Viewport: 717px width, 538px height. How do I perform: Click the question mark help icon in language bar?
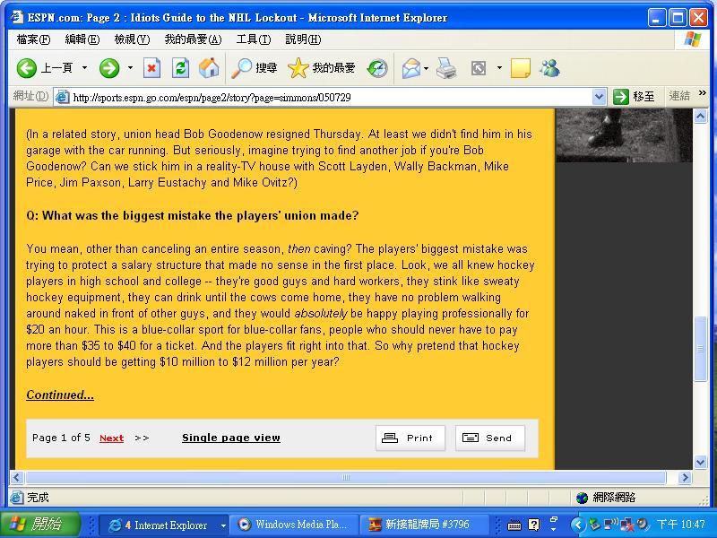click(x=533, y=525)
